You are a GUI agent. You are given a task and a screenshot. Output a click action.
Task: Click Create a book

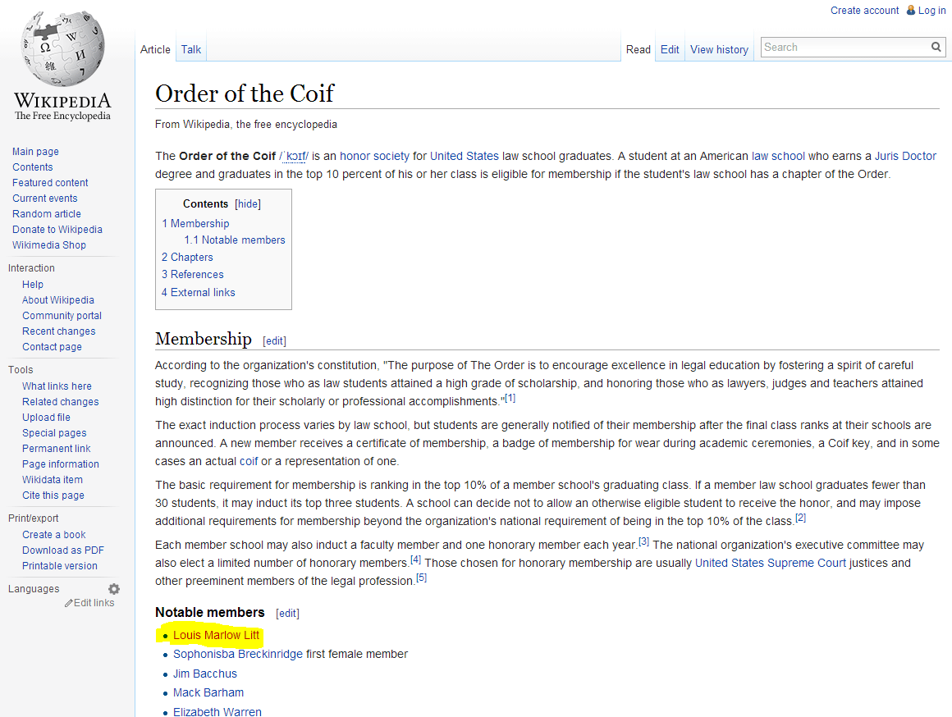54,535
